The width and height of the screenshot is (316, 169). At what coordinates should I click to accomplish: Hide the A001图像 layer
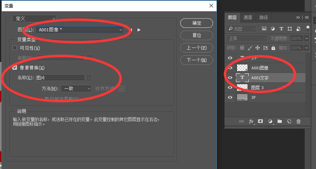pos(230,68)
